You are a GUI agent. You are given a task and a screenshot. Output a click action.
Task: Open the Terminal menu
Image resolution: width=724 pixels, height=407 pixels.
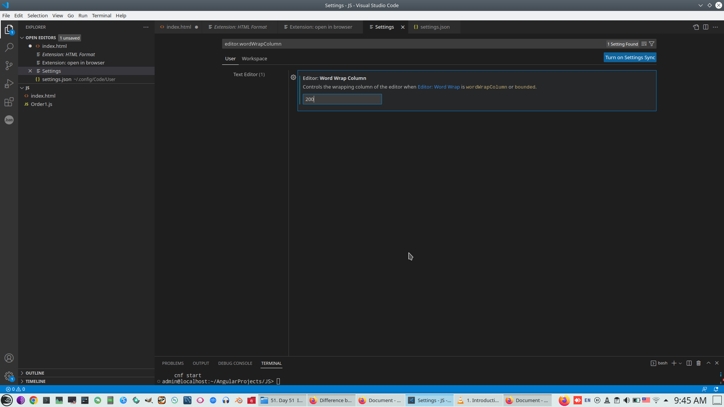[101, 15]
